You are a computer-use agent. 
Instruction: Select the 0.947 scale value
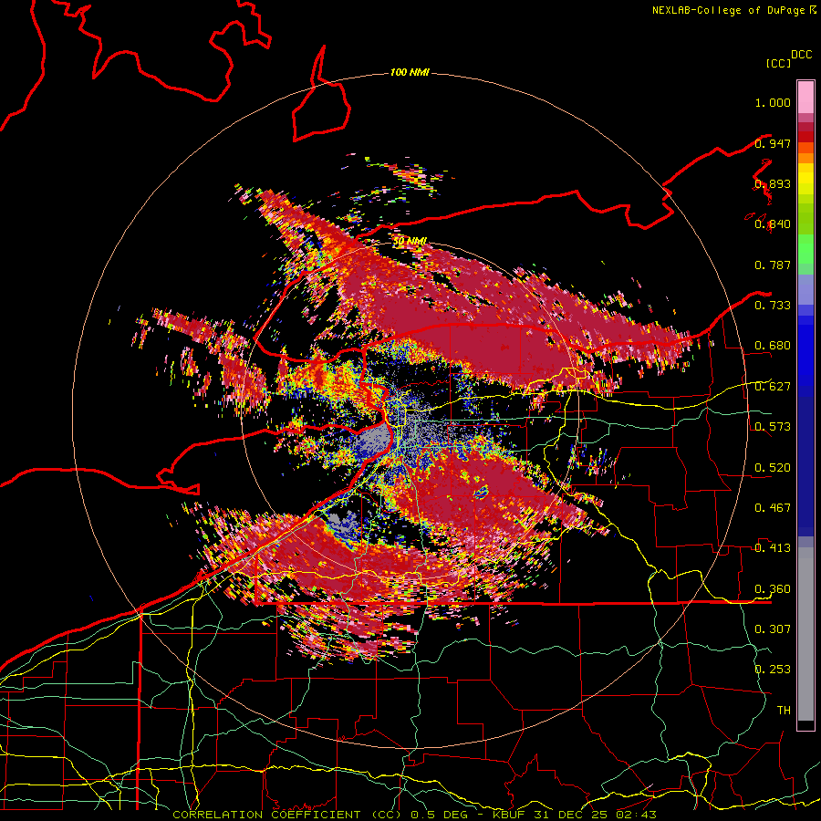click(773, 143)
